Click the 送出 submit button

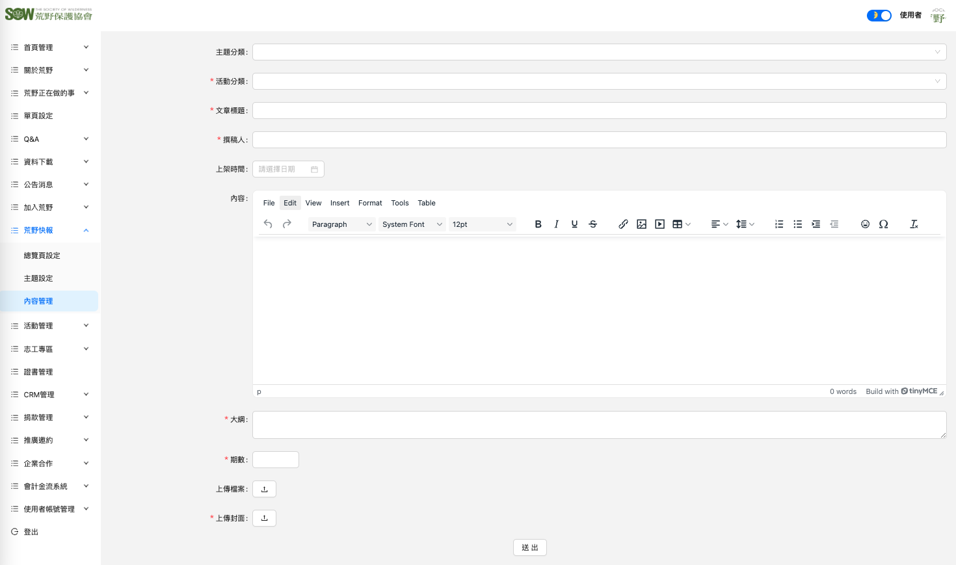[x=529, y=547]
